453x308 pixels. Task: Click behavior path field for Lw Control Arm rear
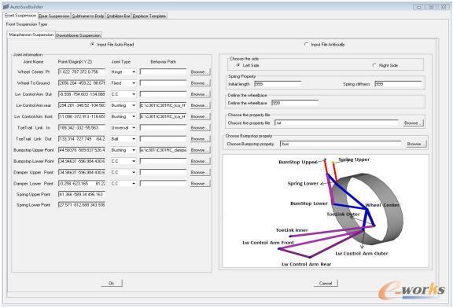point(164,105)
